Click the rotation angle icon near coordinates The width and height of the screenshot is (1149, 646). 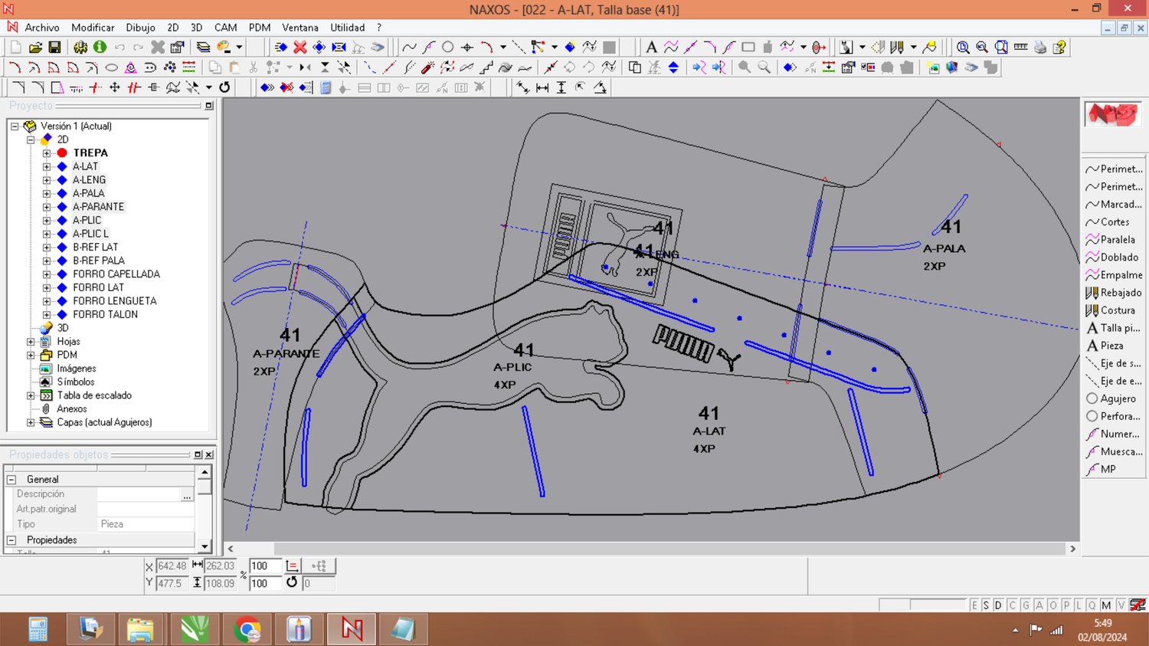(x=292, y=582)
